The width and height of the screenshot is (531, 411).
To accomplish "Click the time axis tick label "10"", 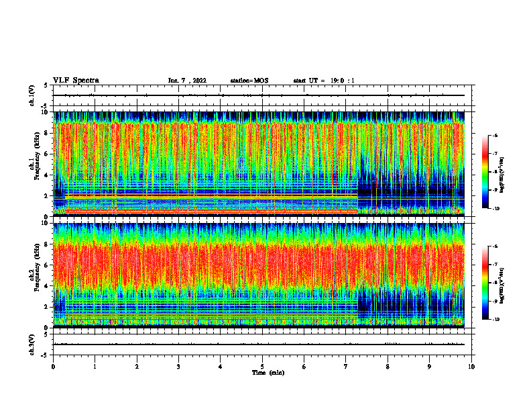I will click(471, 367).
